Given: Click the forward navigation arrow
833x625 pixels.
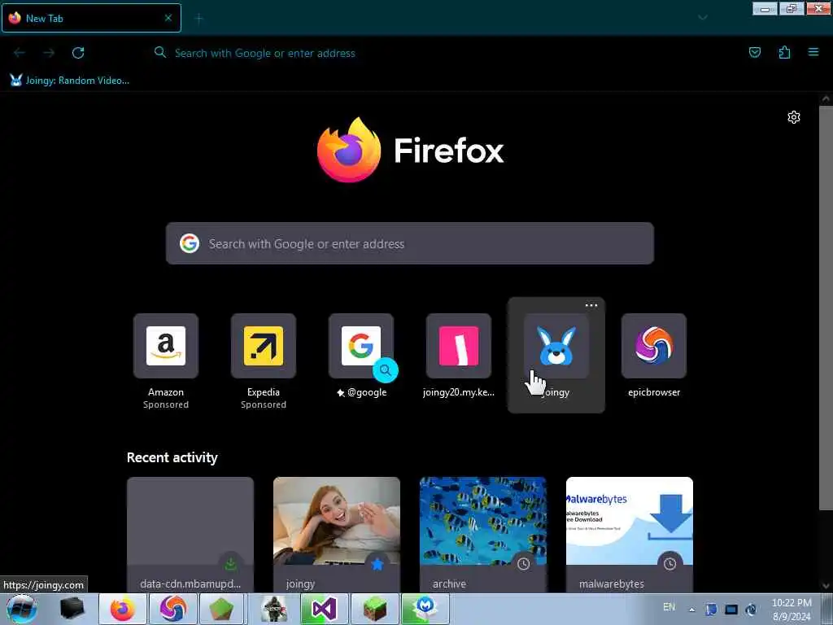Looking at the screenshot, I should point(49,53).
